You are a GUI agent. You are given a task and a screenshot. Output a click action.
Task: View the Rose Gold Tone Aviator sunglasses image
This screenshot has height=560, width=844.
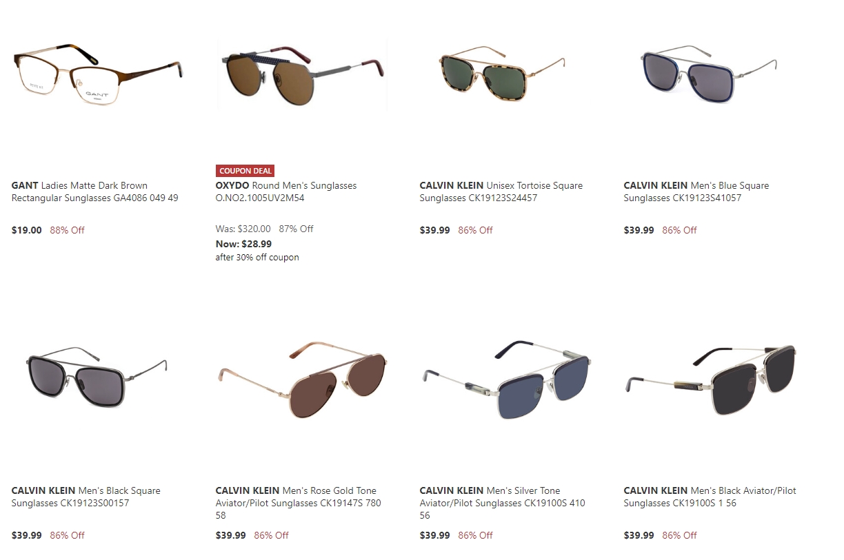[302, 379]
